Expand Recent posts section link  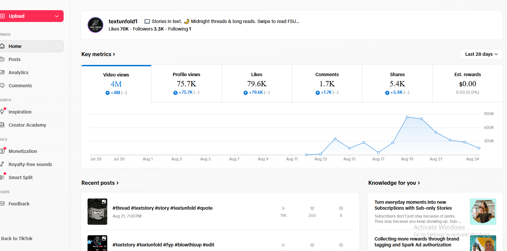pos(100,183)
